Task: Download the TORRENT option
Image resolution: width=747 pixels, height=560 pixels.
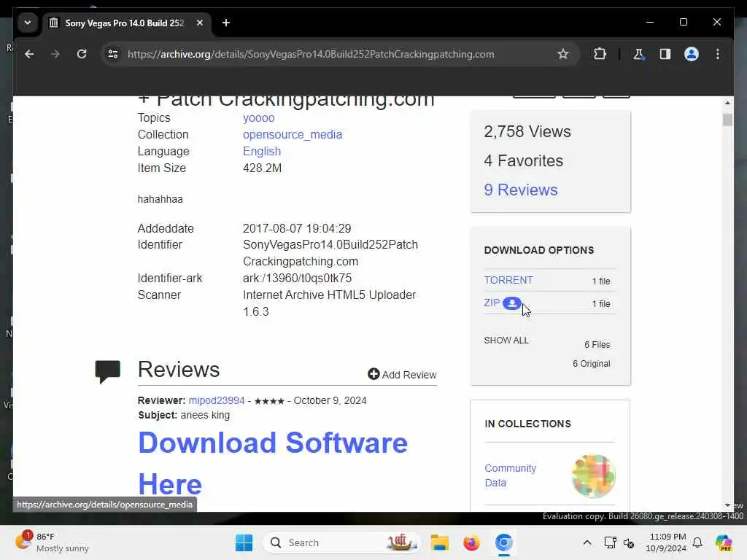Action: (508, 281)
